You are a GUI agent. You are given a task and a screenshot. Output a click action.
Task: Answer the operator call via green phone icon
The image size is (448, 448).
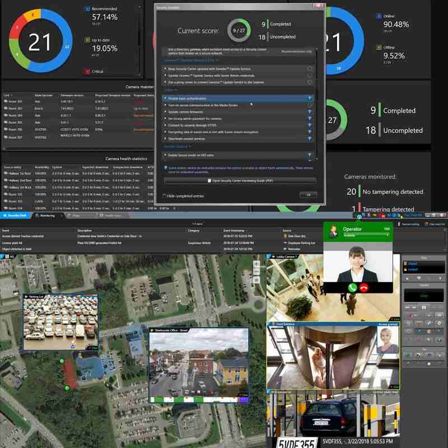[352, 288]
